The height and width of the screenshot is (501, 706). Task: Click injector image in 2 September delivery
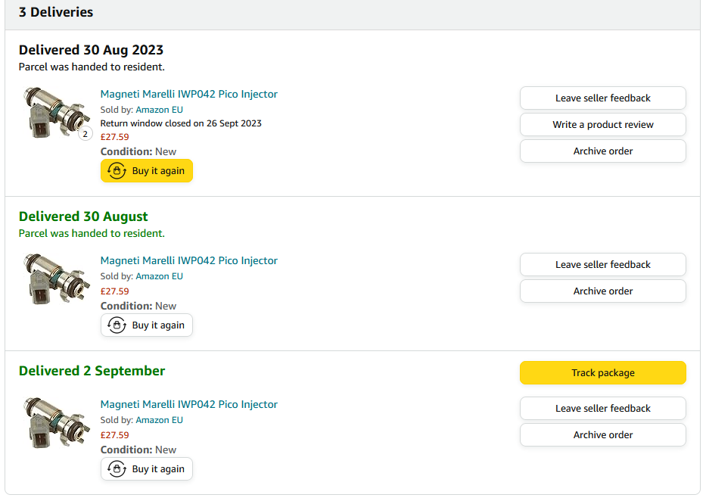coord(55,424)
